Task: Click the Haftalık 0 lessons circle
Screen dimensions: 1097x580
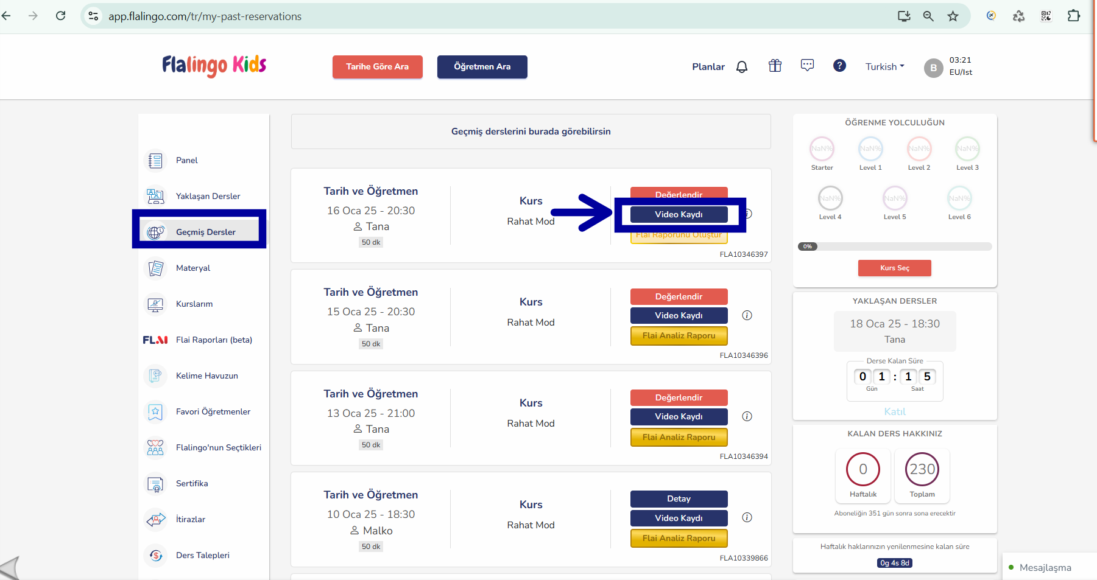Action: (x=863, y=469)
